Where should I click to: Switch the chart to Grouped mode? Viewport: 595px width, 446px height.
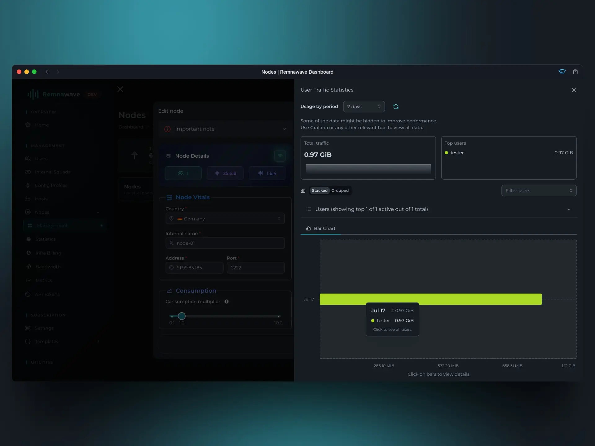pyautogui.click(x=340, y=190)
